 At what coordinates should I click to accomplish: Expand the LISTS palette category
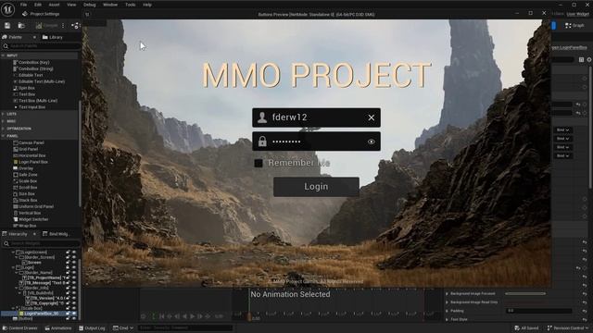coord(3,114)
